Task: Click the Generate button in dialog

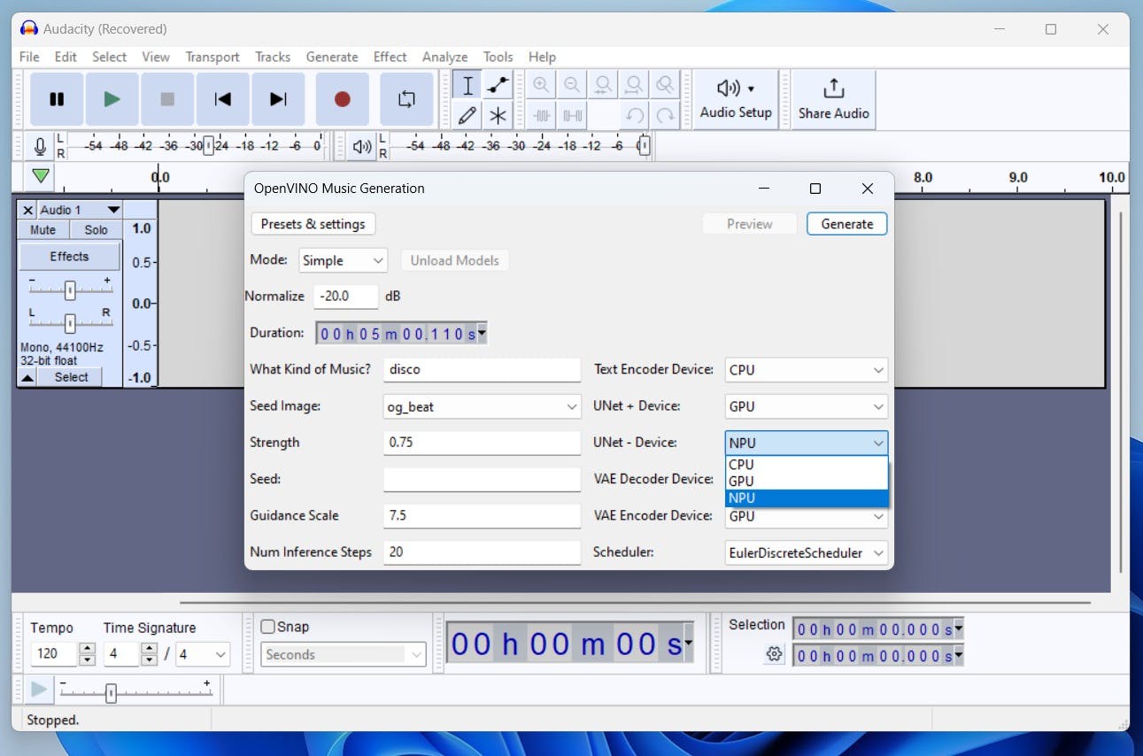Action: pos(846,224)
